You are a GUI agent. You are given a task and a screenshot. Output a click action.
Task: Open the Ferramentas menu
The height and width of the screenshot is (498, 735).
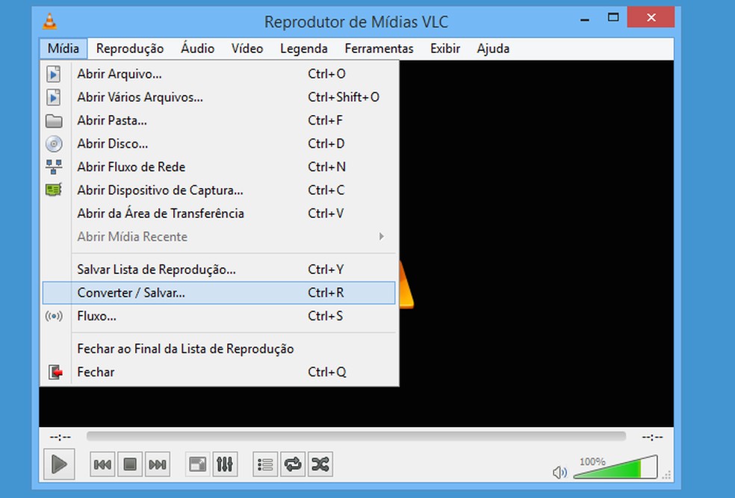tap(379, 49)
